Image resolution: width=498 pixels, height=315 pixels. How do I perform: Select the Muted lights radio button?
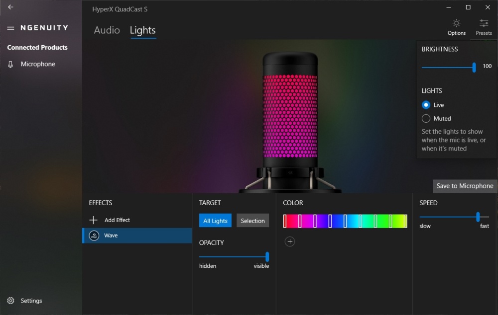pos(426,119)
